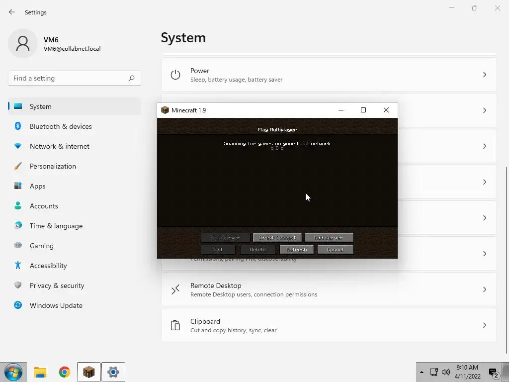
Task: Click the Accessibility figure icon
Action: (x=18, y=266)
